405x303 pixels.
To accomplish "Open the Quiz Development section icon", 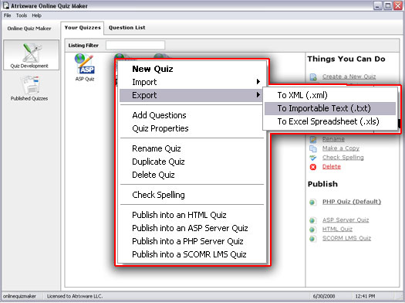I will click(x=31, y=53).
